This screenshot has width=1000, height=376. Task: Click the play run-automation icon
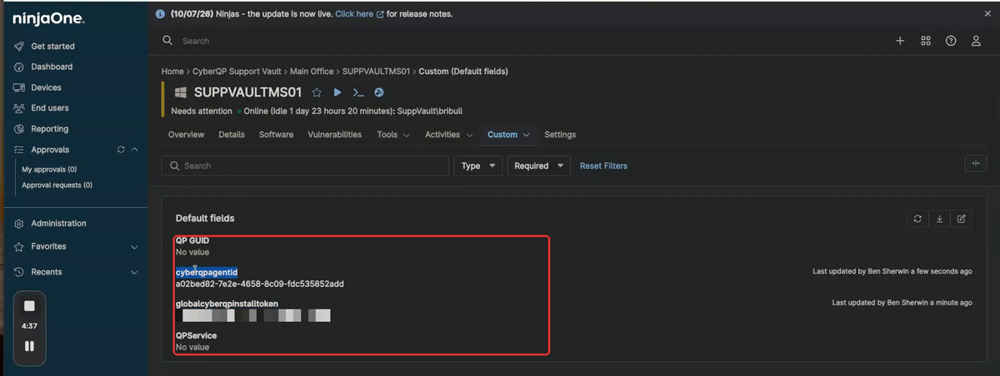click(337, 92)
